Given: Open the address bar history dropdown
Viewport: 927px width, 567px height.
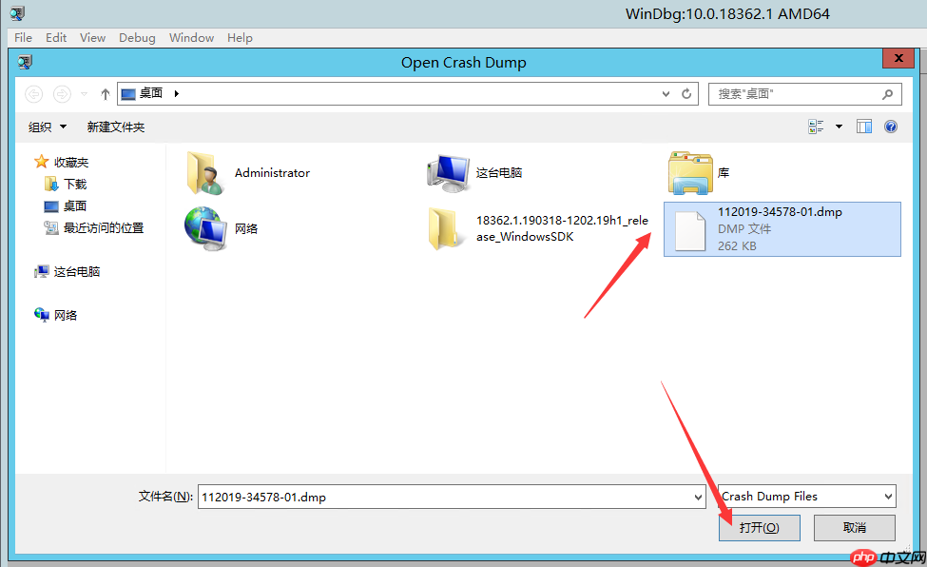Looking at the screenshot, I should click(x=666, y=93).
